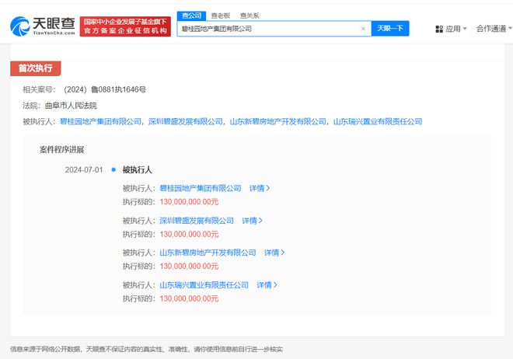
Task: Click the Tianyancha logo icon
Action: [x=20, y=26]
